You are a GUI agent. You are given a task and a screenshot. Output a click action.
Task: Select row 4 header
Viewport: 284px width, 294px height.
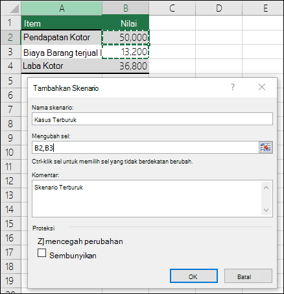11,66
